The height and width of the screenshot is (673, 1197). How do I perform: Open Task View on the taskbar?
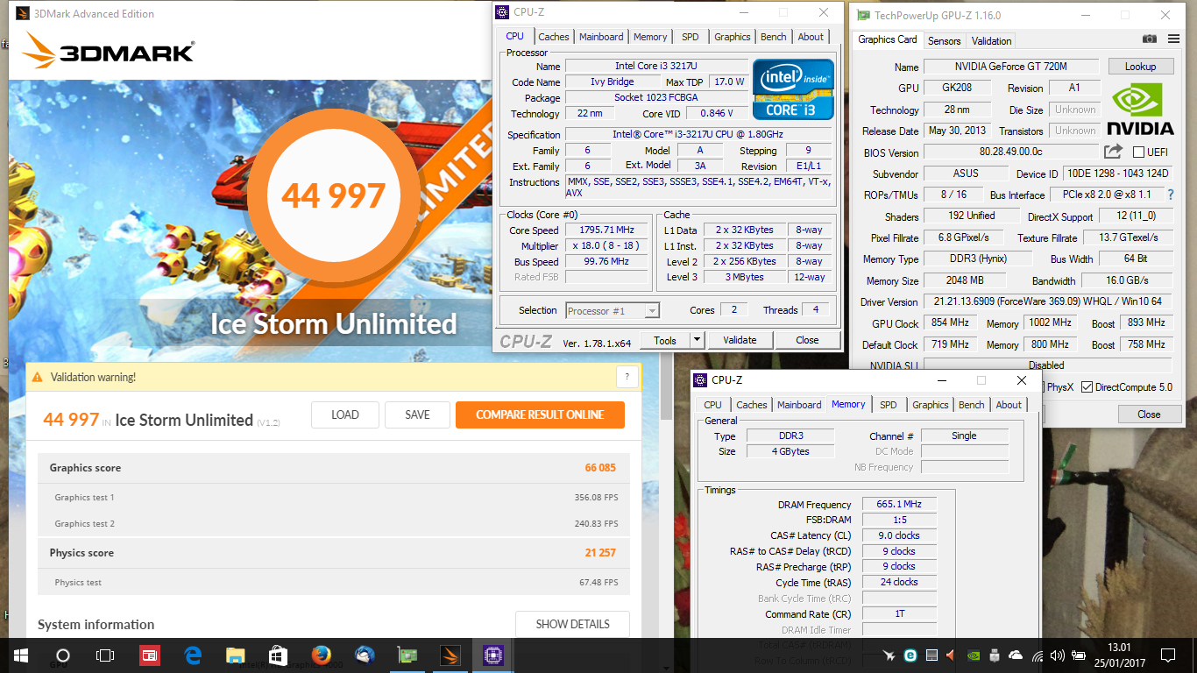pos(104,655)
